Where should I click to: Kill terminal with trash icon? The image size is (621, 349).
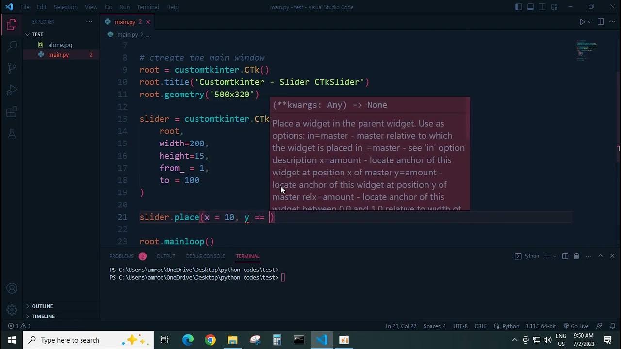point(576,256)
